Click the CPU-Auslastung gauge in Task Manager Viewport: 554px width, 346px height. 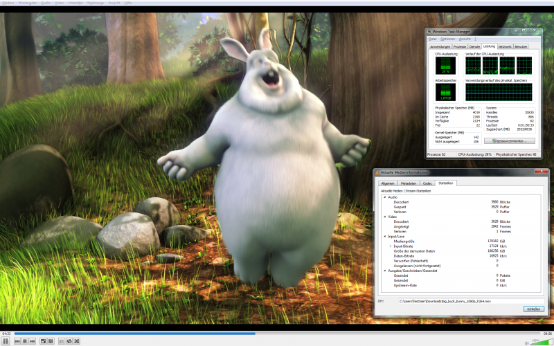click(445, 66)
